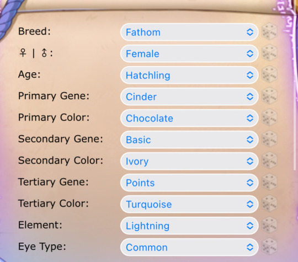The width and height of the screenshot is (298, 262).
Task: Click the dice icon beside Female
Action: click(269, 53)
